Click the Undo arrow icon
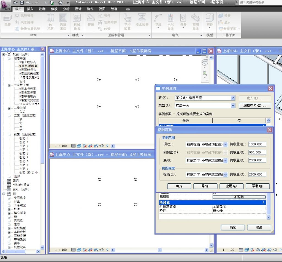This screenshot has height=262, width=282. pos(28,3)
